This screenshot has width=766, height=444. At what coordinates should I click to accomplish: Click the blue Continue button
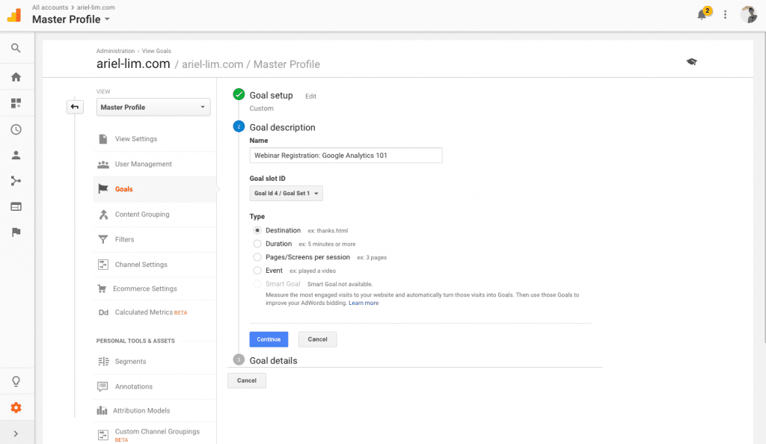pyautogui.click(x=269, y=339)
